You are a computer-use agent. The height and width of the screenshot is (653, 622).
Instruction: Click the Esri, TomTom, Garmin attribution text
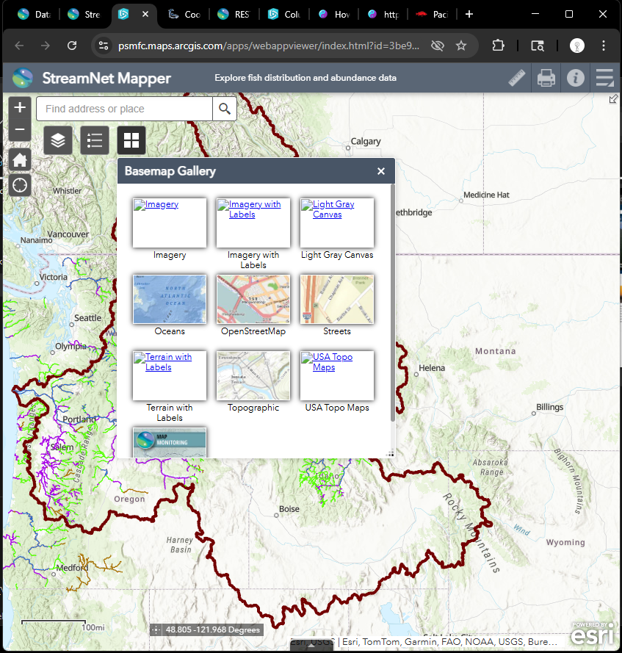pos(449,642)
